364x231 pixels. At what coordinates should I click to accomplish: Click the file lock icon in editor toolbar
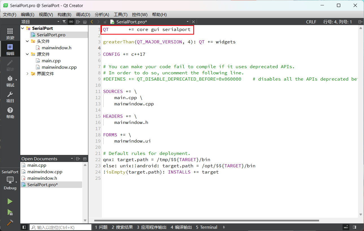pos(105,22)
